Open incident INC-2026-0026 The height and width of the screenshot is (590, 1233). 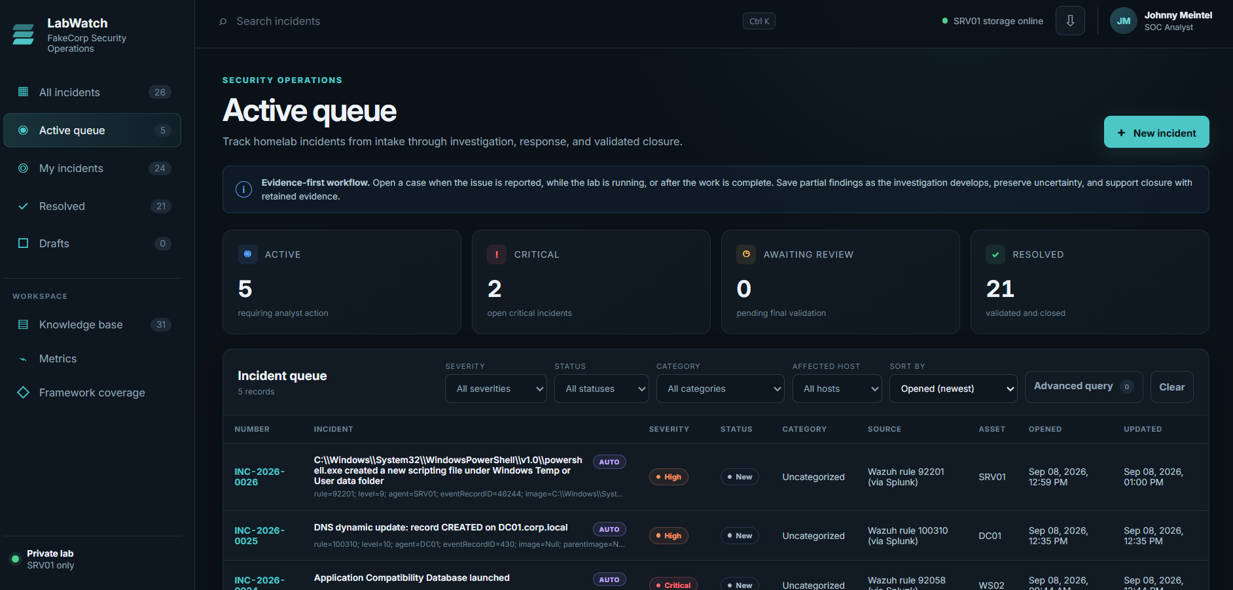(260, 477)
